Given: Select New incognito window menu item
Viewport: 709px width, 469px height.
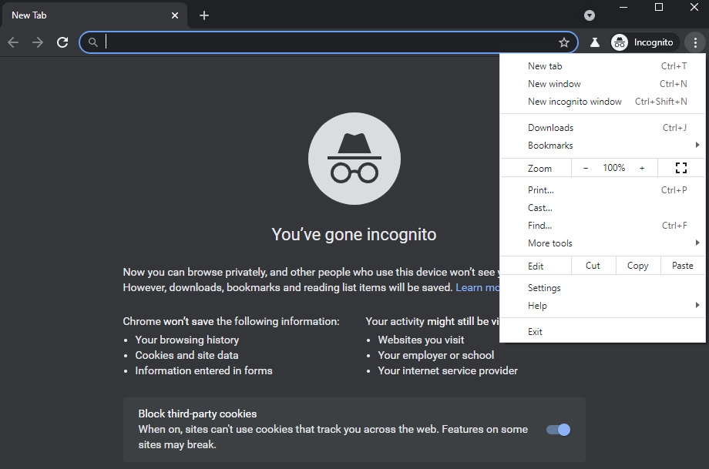Looking at the screenshot, I should coord(575,102).
